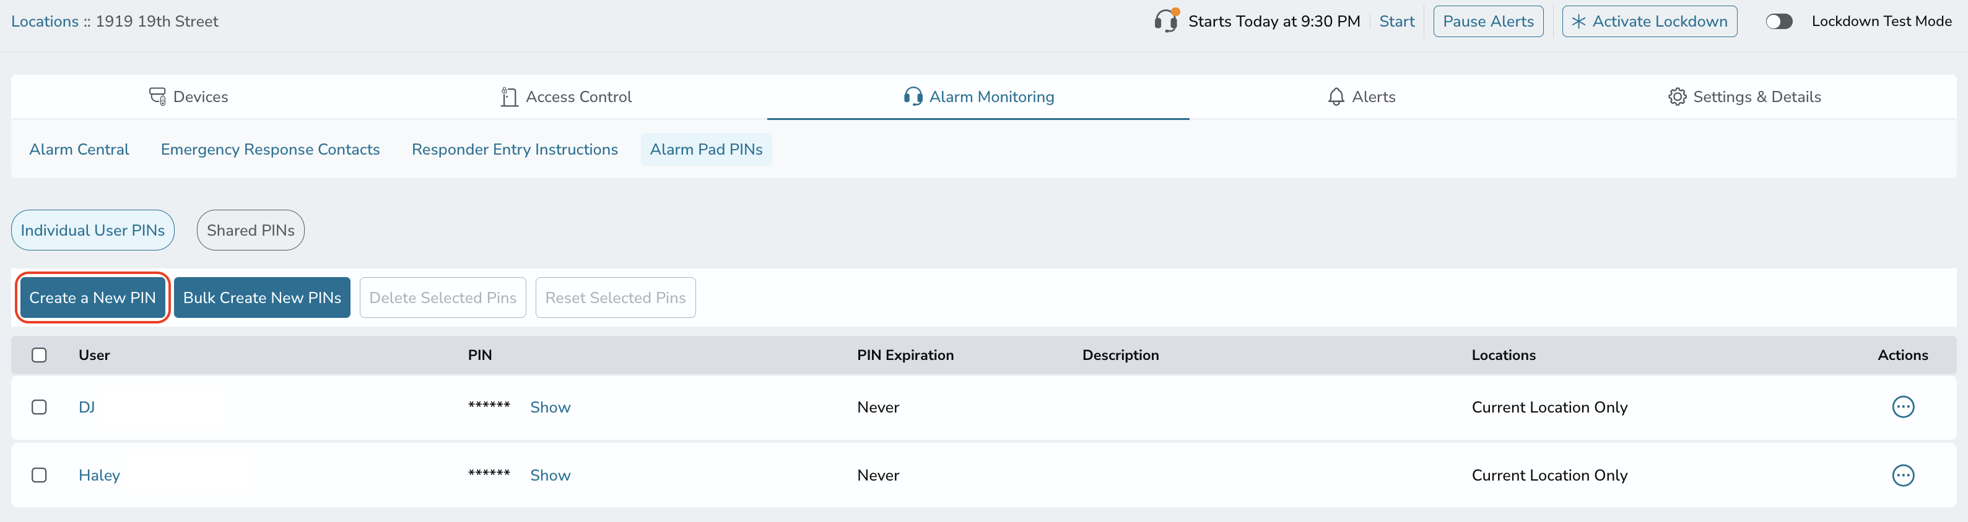Screen dimensions: 1968x522
Task: Click the Pause Alerts button
Action: pos(1487,22)
